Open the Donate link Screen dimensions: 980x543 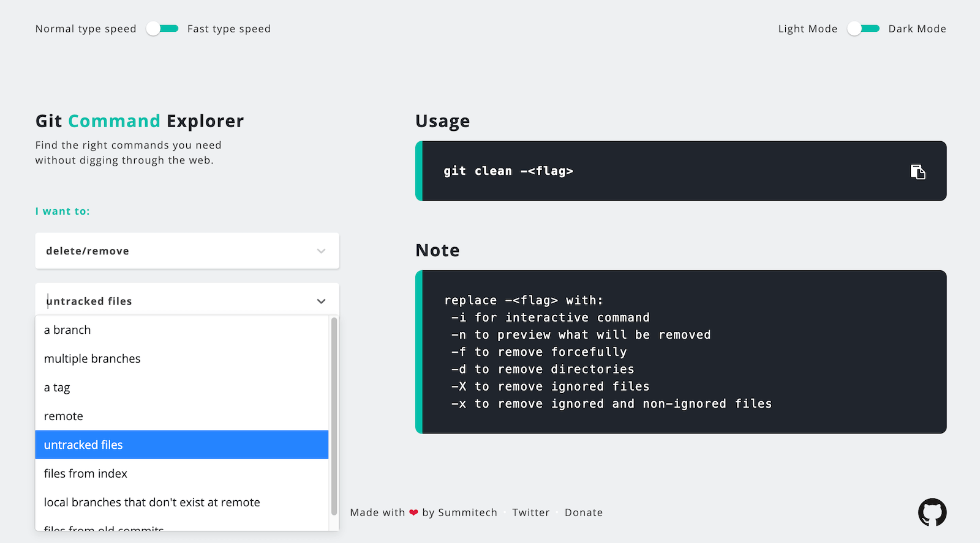584,512
